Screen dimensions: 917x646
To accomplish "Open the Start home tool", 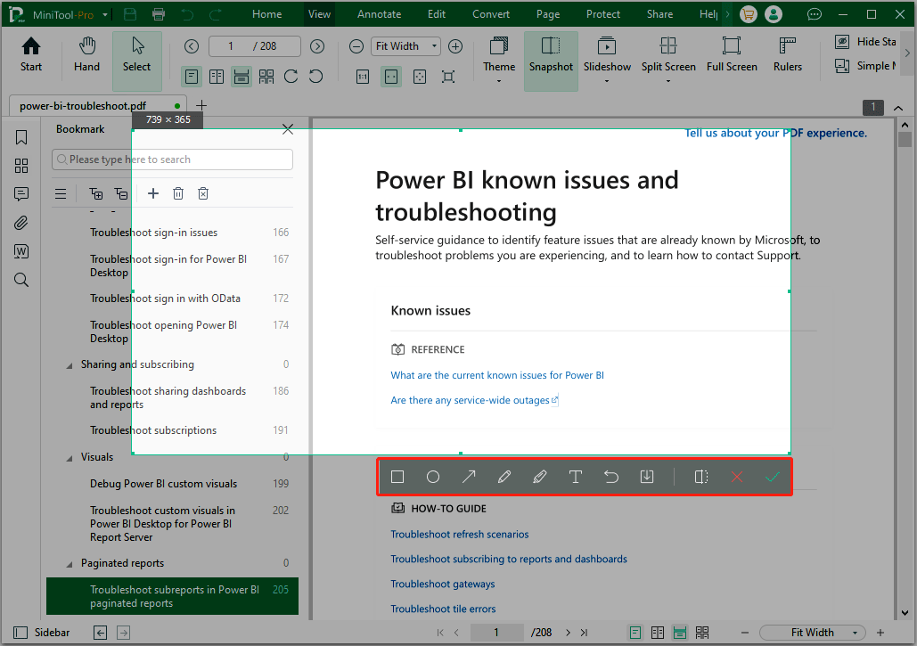I will [x=31, y=54].
